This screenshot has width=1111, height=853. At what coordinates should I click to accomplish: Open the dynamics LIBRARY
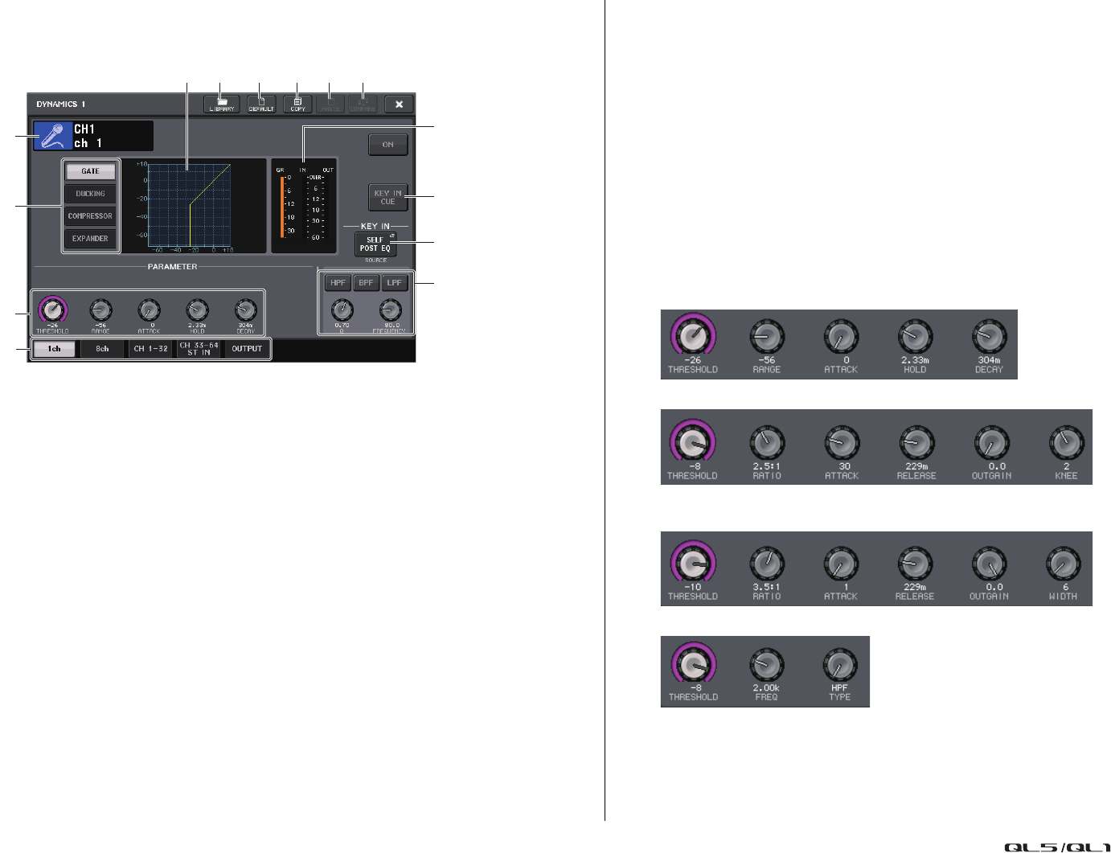pyautogui.click(x=222, y=105)
